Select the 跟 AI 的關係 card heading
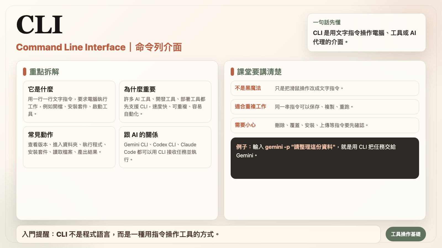 [x=141, y=135]
